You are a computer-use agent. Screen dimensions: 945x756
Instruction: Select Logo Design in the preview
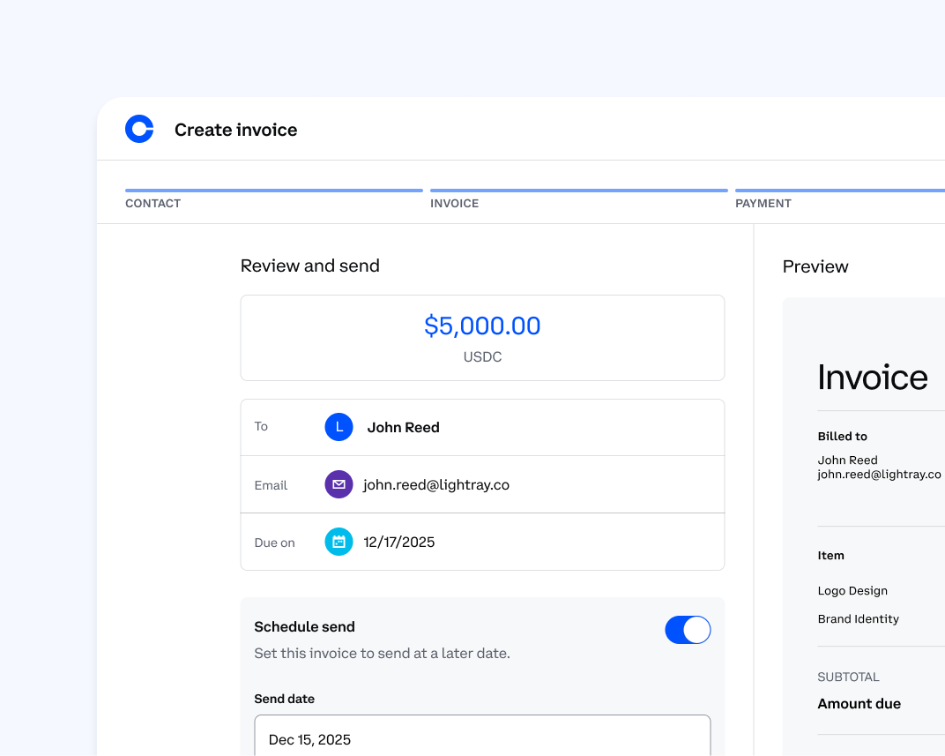(852, 591)
